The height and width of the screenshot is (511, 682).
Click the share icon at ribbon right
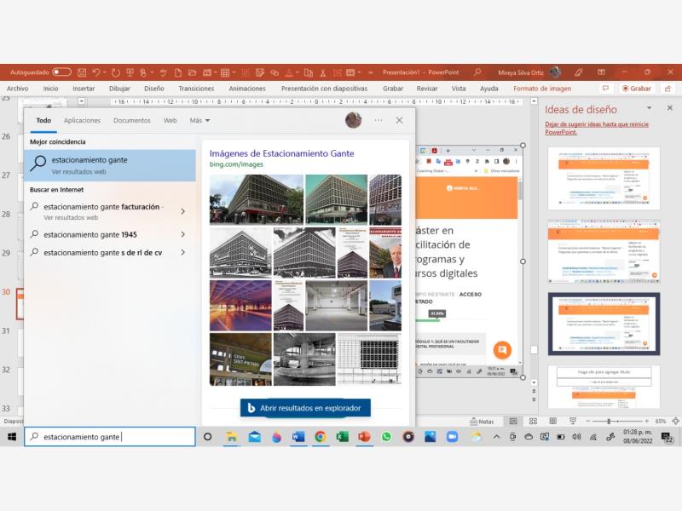pyautogui.click(x=668, y=89)
